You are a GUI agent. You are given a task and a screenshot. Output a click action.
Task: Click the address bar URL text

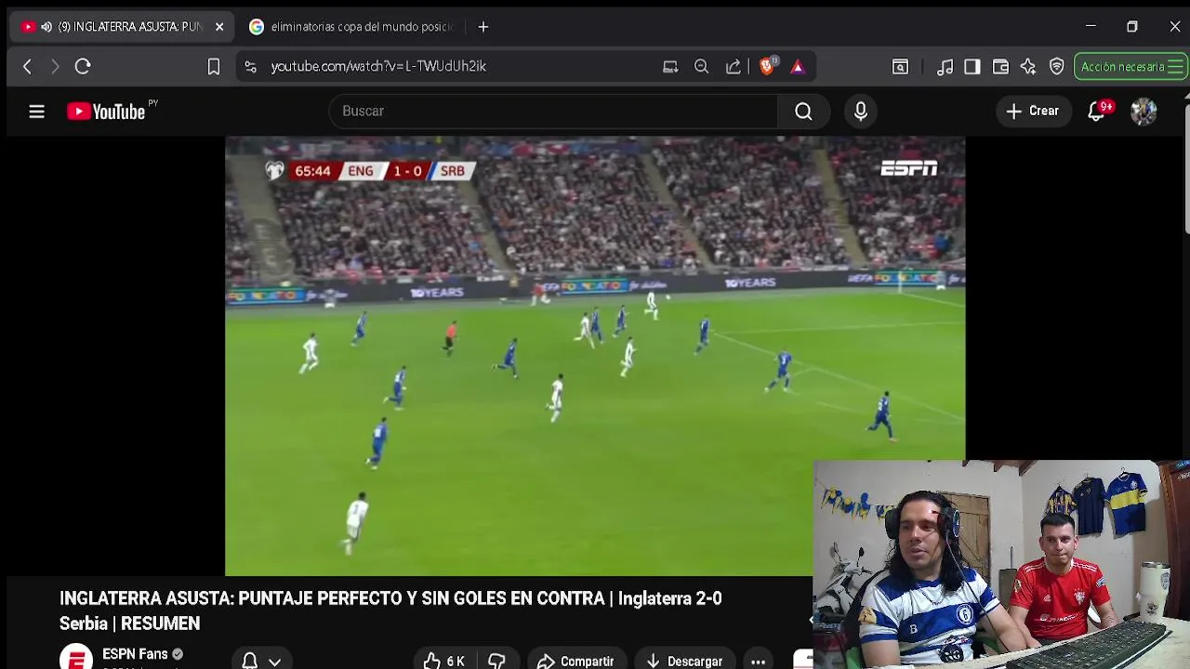click(x=378, y=66)
